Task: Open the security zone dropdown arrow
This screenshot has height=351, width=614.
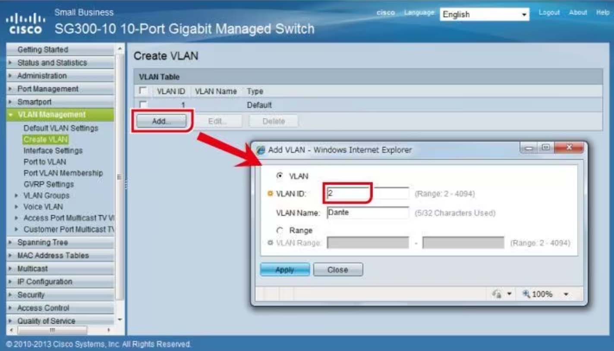Action: tap(509, 294)
